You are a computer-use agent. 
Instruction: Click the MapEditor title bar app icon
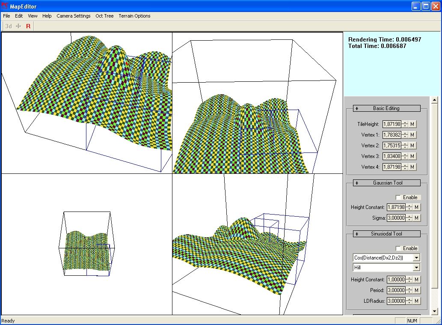pos(5,6)
